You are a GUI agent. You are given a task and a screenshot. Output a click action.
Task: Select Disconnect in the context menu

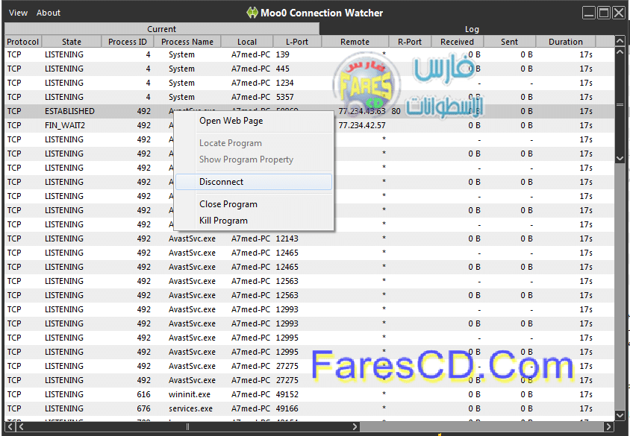click(254, 182)
